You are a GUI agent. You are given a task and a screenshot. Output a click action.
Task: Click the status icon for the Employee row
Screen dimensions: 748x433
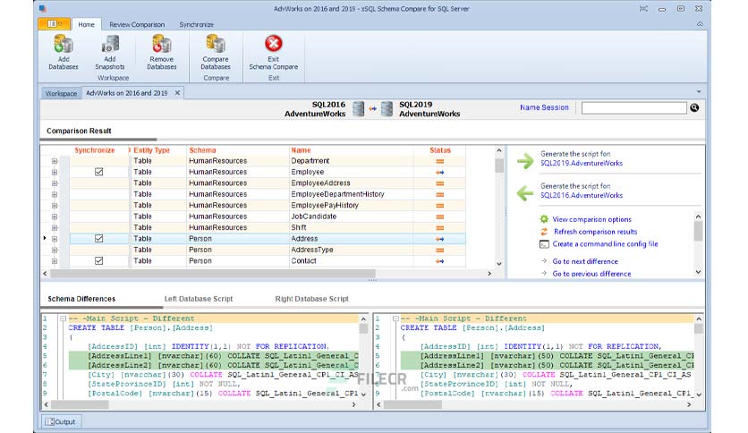[x=440, y=172]
